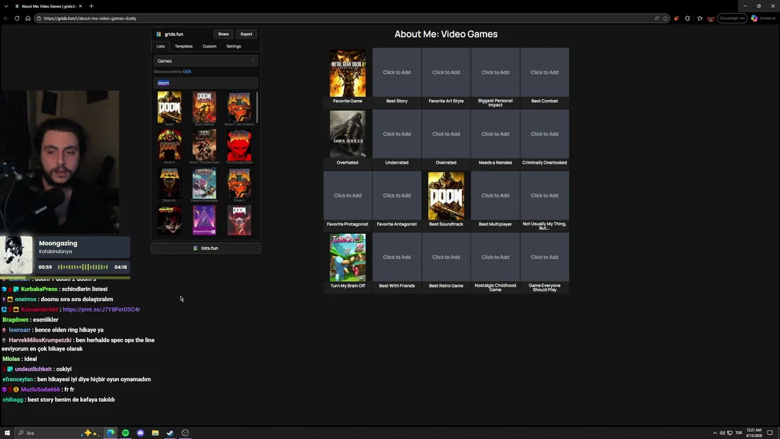Switch to the Custom tab

click(210, 46)
